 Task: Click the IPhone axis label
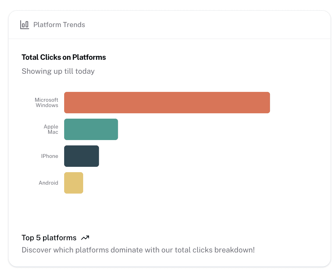pyautogui.click(x=50, y=156)
